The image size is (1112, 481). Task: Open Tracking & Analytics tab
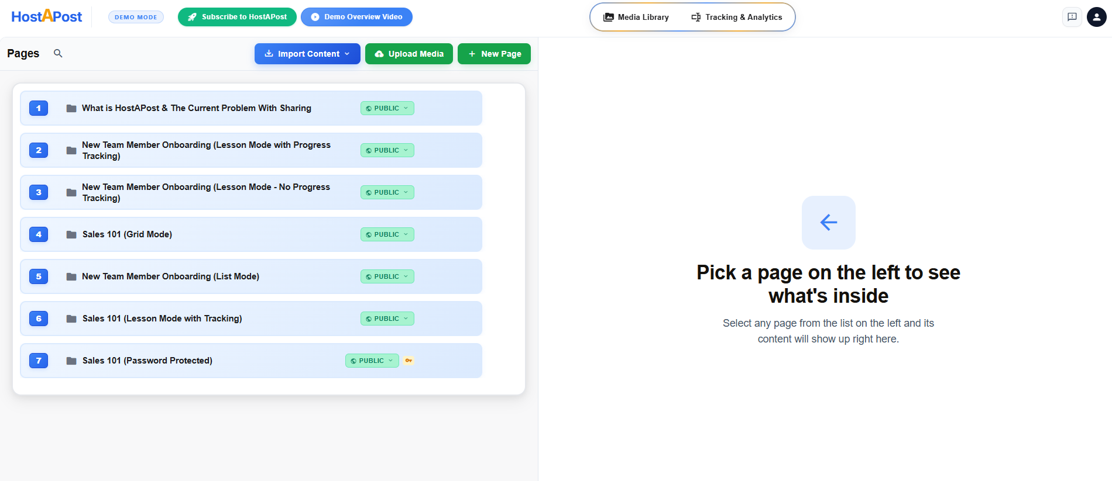pyautogui.click(x=737, y=17)
